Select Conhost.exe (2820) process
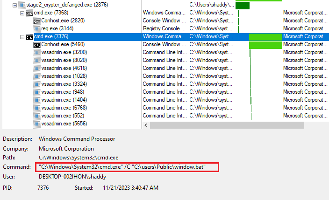This screenshot has height=200, width=329. point(63,21)
